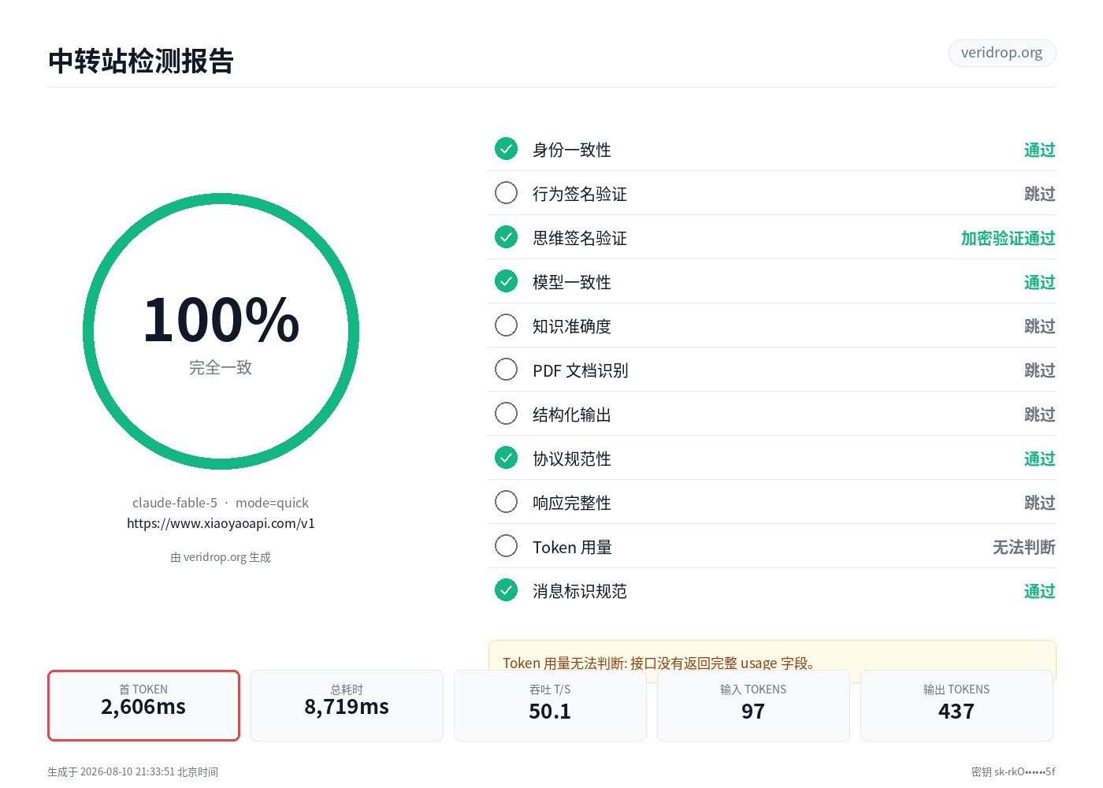The width and height of the screenshot is (1103, 788).
Task: Click the empty circle beside PDF 文档识别
Action: pyautogui.click(x=506, y=370)
